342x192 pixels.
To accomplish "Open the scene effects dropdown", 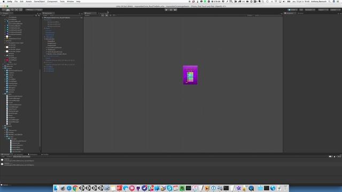I will (114, 15).
